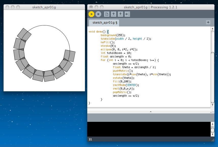Click the small divider arrows above the console
The image size is (218, 147).
tap(212, 112)
